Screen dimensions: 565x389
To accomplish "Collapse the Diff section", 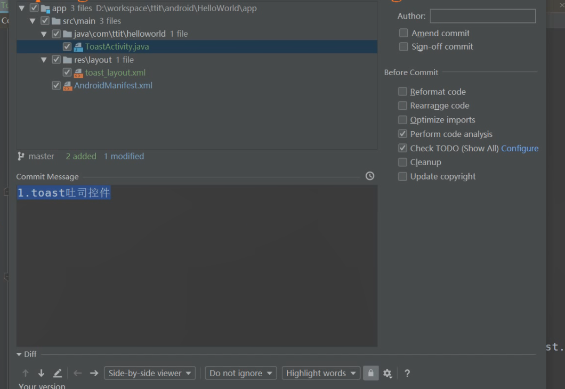I will 19,354.
